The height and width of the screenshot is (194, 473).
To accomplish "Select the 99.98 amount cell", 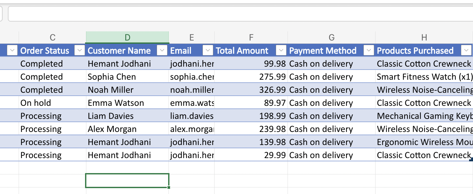I will point(251,64).
